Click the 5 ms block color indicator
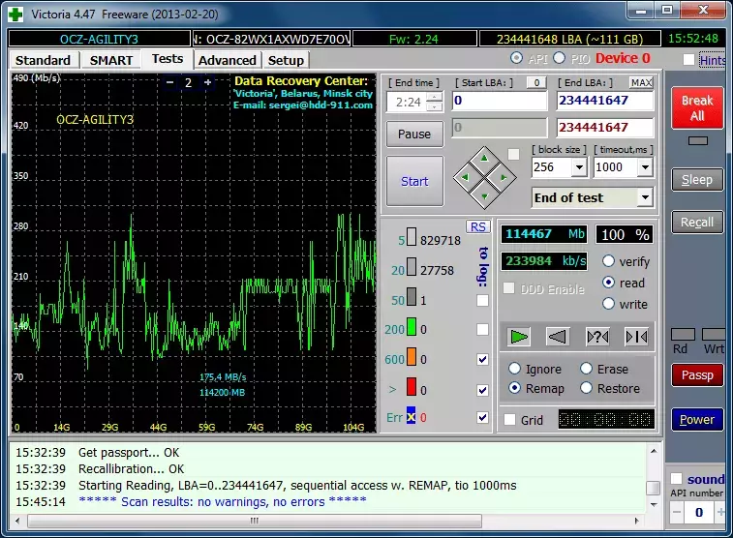This screenshot has width=733, height=538. click(412, 236)
